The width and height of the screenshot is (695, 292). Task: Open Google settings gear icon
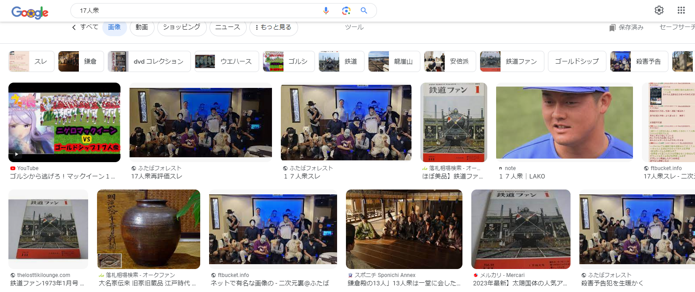click(x=659, y=10)
